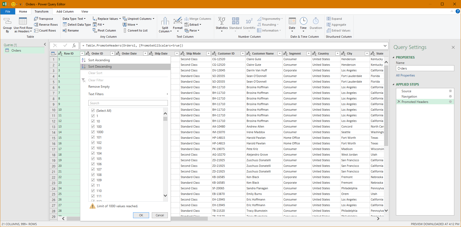This screenshot has width=461, height=227.
Task: Open the Ship Mode column filter dropdown
Action: (208, 53)
